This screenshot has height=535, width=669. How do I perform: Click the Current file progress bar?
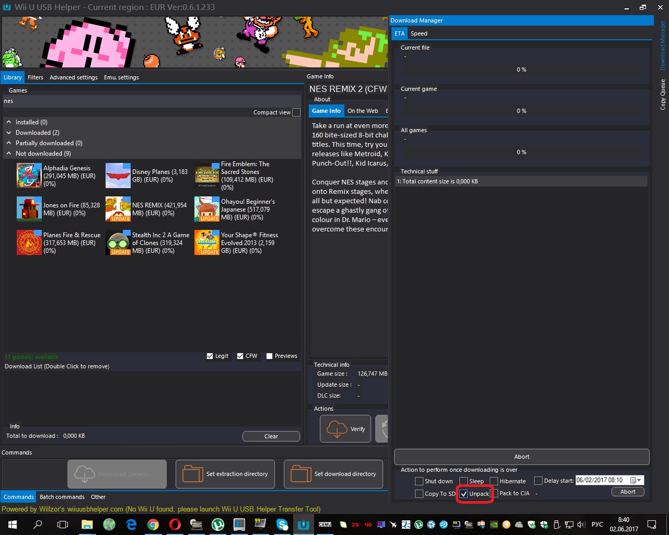tap(522, 69)
